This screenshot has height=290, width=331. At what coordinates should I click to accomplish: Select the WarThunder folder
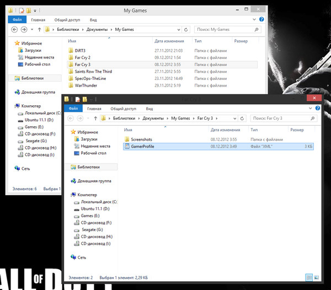(163, 85)
